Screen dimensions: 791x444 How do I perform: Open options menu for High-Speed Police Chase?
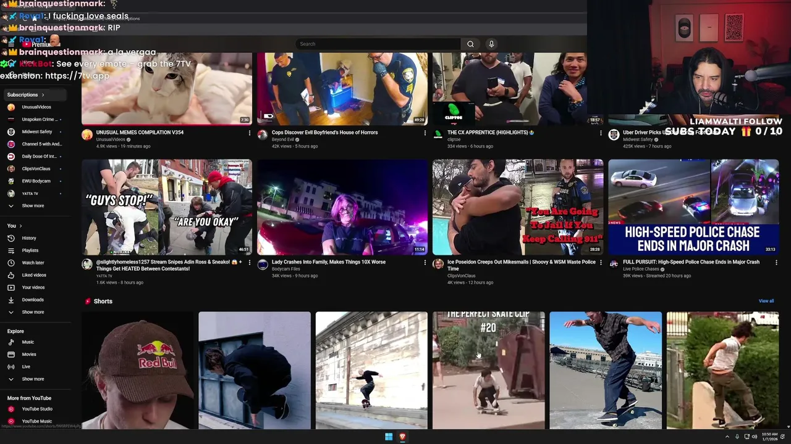[x=776, y=262]
